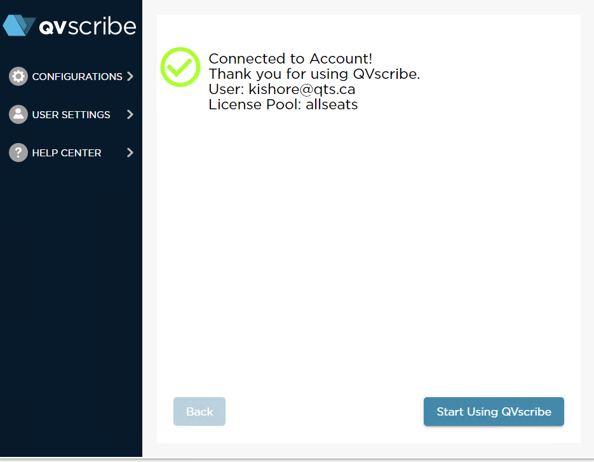Click the QVscribe logo icon
594x462 pixels.
tap(19, 25)
